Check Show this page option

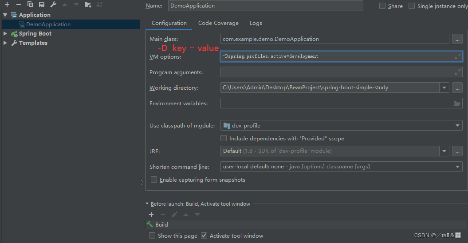pos(152,235)
